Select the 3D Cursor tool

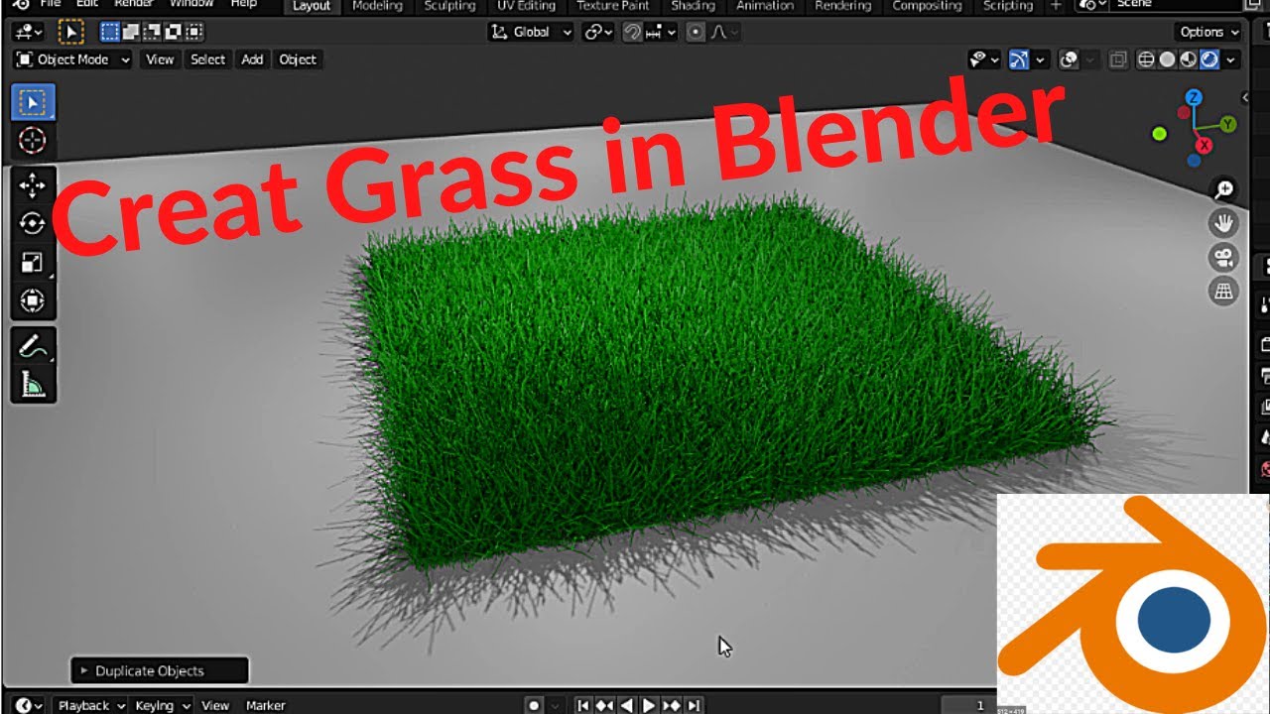[33, 141]
